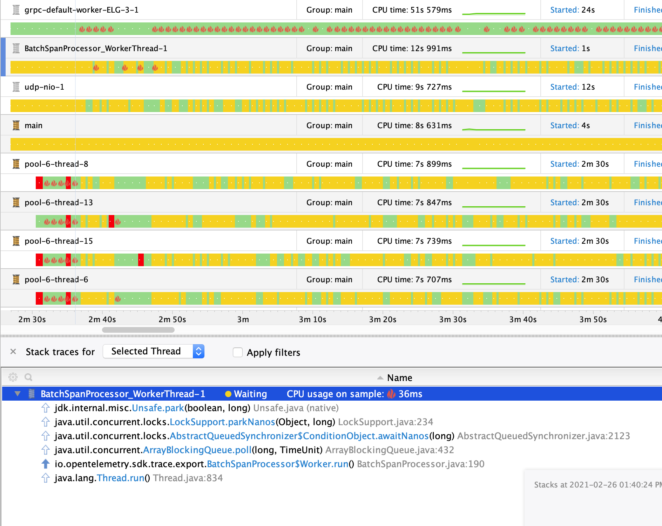Image resolution: width=662 pixels, height=526 pixels.
Task: Collapse the BatchSpanProcessor_WorkerThread-1 stack trace
Action: click(18, 394)
